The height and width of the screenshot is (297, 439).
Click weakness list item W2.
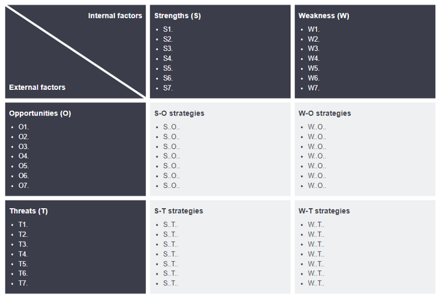pos(313,39)
